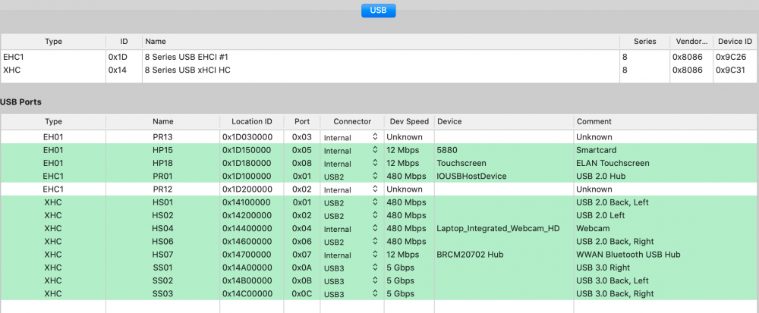Open Connector dropdown for HS07 row
Viewport: 759px width, 313px height.
pyautogui.click(x=350, y=255)
